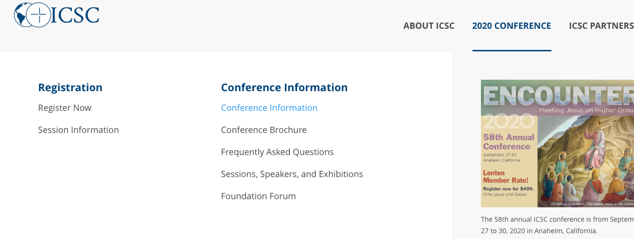Select the 2020 Conference menu item
634x239 pixels.
click(x=511, y=26)
